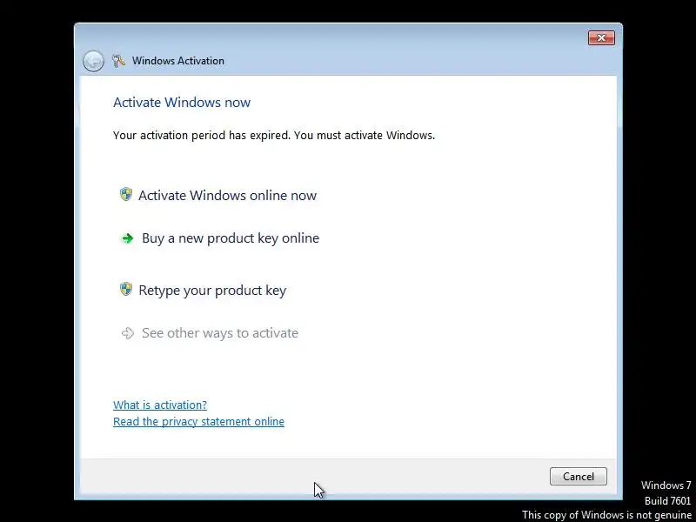Click This copy of Windows is not genuine text
Image resolution: width=696 pixels, height=522 pixels.
(606, 515)
